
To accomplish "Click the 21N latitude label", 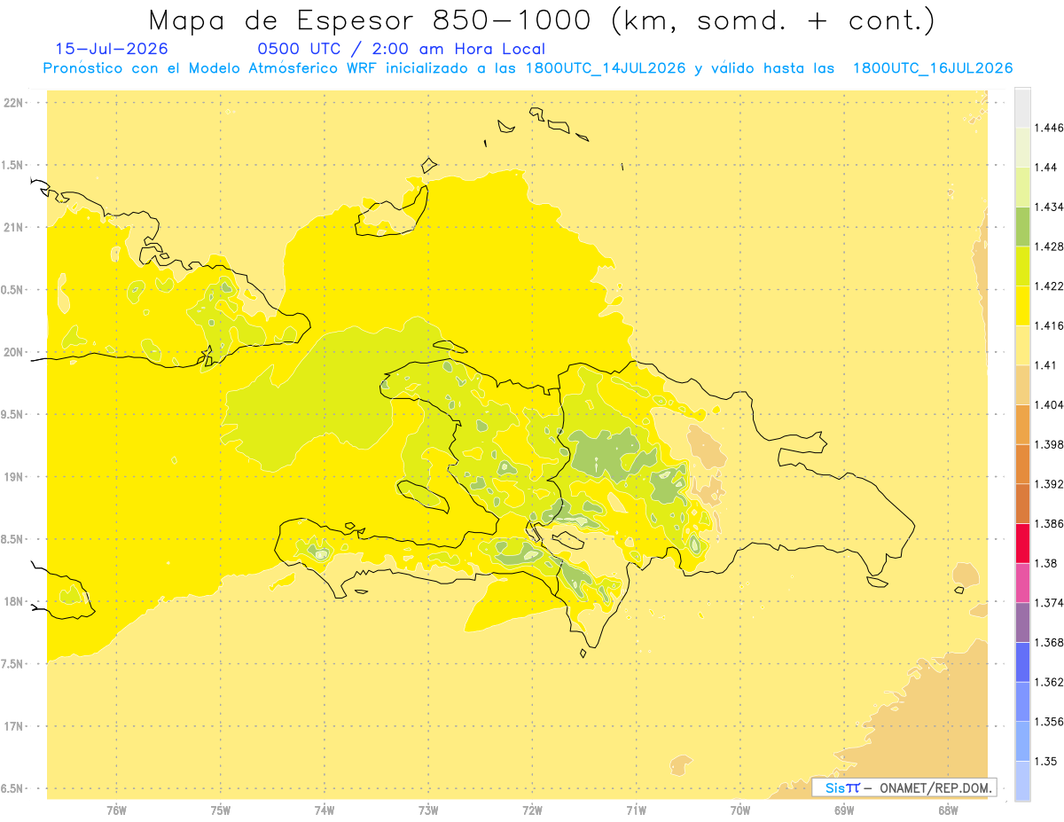I will click(x=15, y=228).
